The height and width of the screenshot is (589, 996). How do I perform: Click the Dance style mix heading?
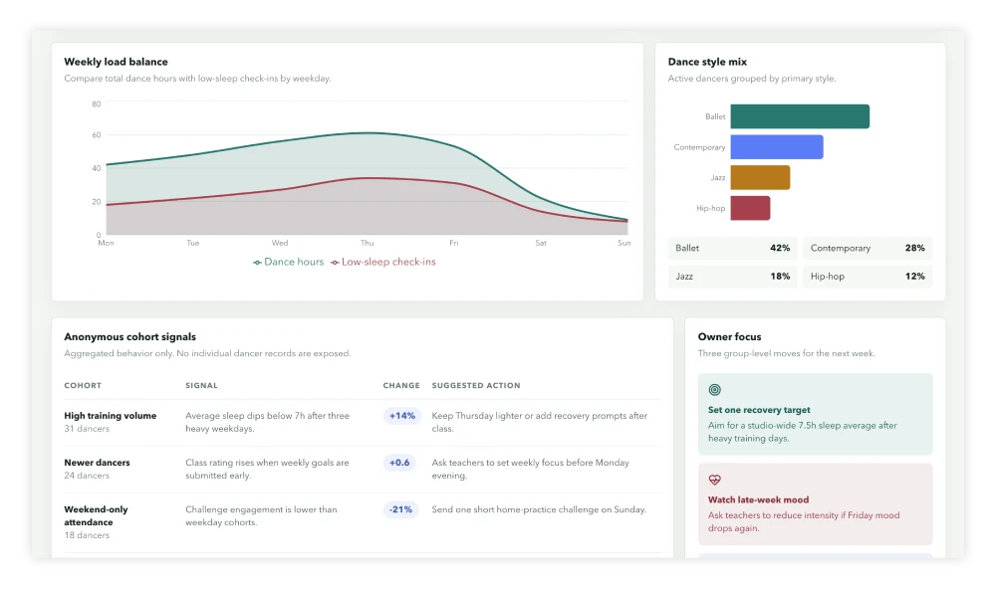(x=707, y=62)
